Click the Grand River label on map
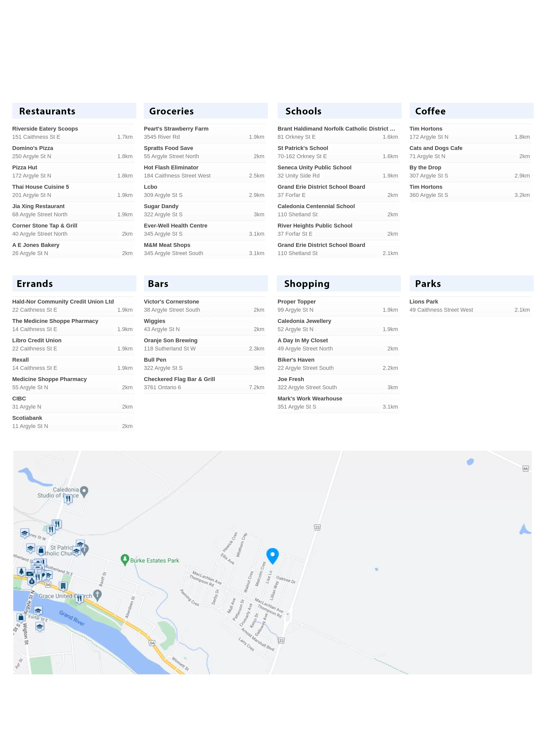The height and width of the screenshot is (744, 558). coord(72,618)
